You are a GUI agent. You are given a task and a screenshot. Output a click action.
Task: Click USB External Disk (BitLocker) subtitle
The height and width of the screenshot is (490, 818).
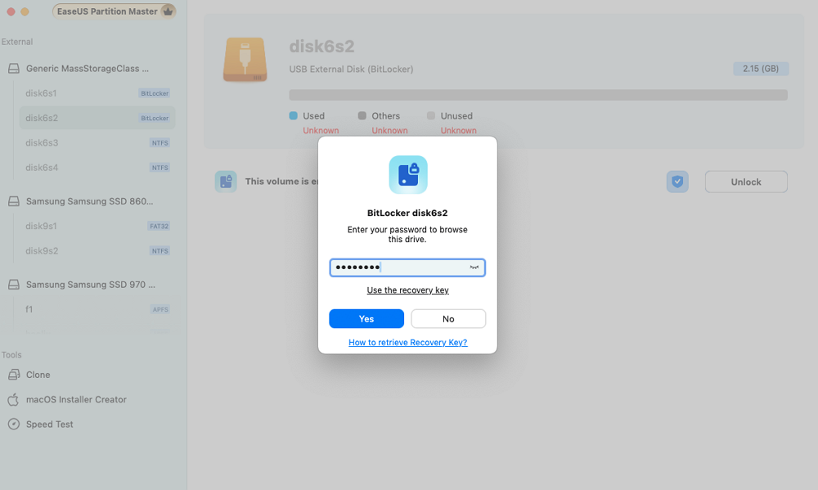(x=351, y=69)
